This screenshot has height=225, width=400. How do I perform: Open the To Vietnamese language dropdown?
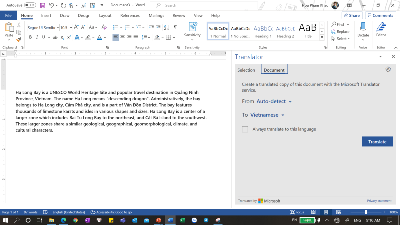[x=267, y=115]
